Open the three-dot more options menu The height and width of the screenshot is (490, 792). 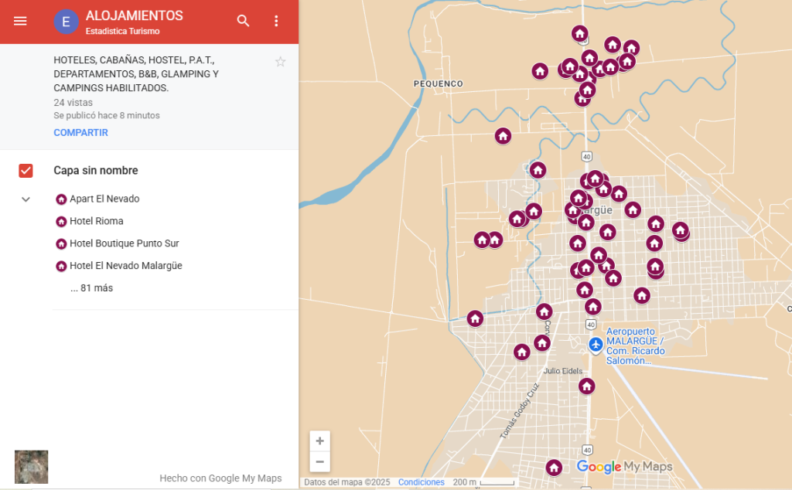pyautogui.click(x=276, y=21)
